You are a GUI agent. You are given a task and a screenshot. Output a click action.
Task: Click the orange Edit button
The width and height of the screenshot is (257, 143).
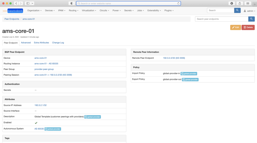[x=235, y=27]
